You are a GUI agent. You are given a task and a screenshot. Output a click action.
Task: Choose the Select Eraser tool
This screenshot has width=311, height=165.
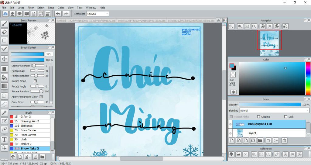pos(4,129)
